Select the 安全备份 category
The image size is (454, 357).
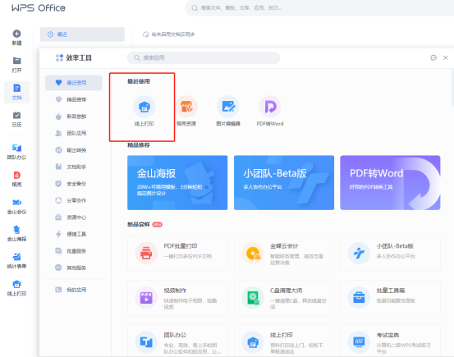pyautogui.click(x=74, y=184)
